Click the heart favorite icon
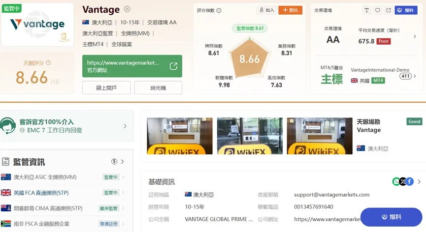Viewport: 426px width, 232px height. [378, 10]
